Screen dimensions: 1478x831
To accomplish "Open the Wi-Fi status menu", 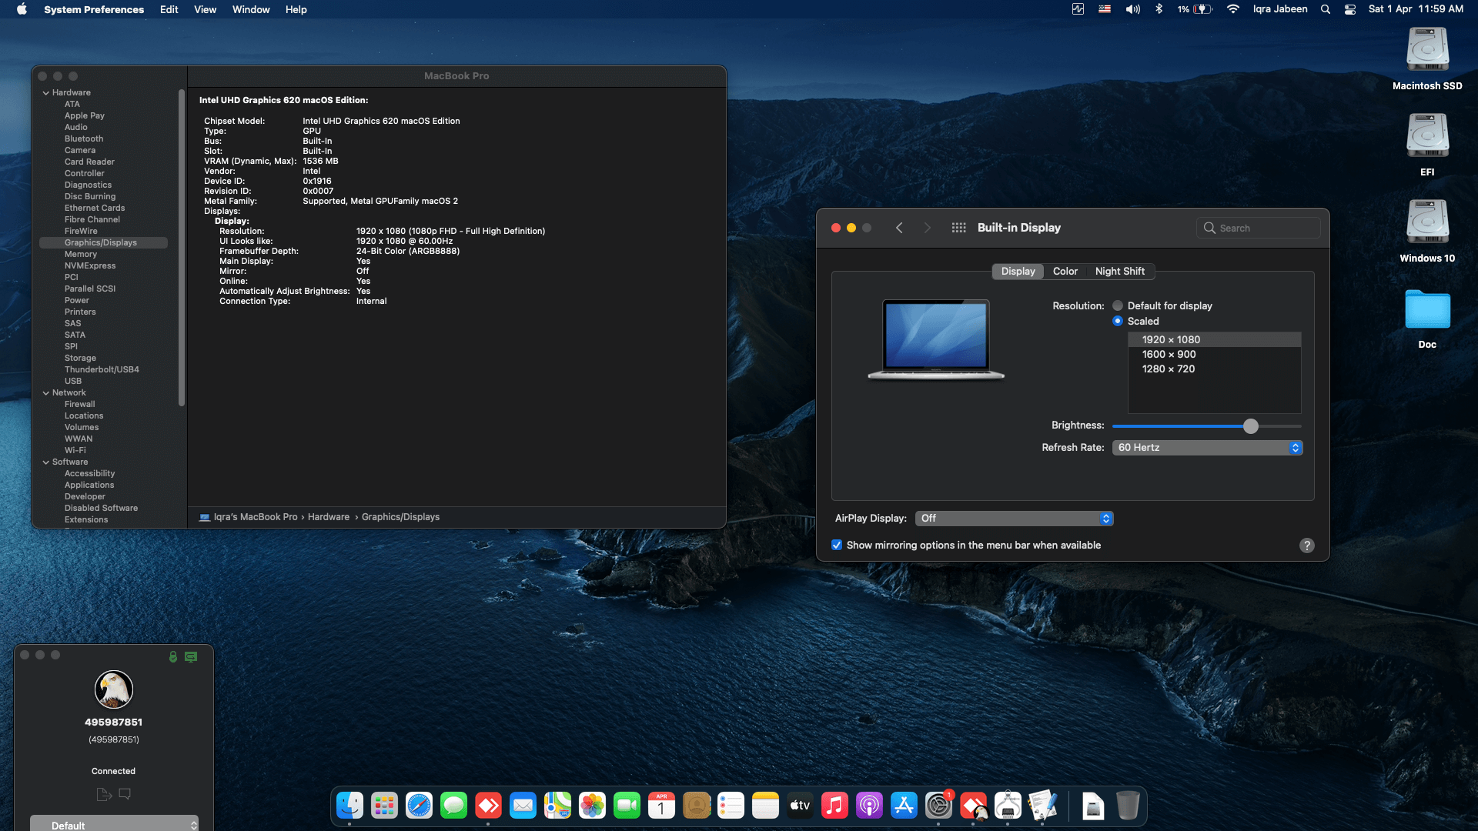I will [x=1232, y=9].
